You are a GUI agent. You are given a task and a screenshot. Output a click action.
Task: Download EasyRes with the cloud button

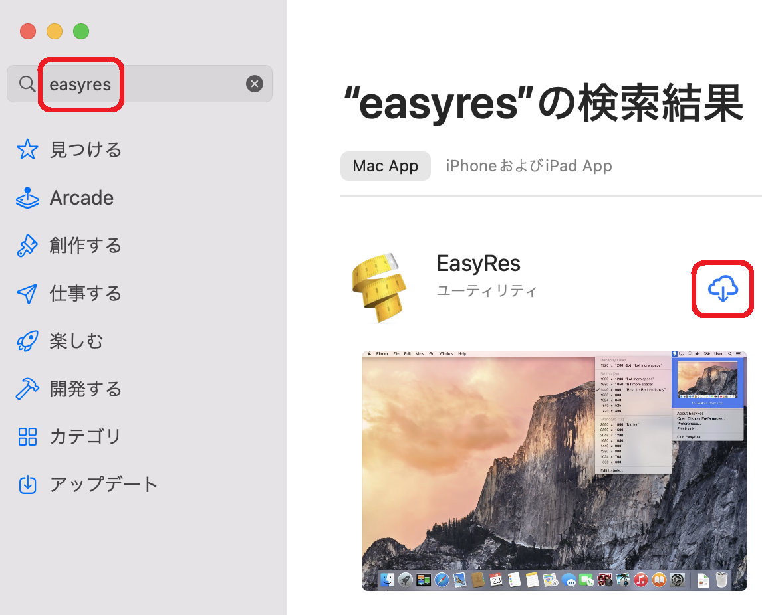coord(723,290)
